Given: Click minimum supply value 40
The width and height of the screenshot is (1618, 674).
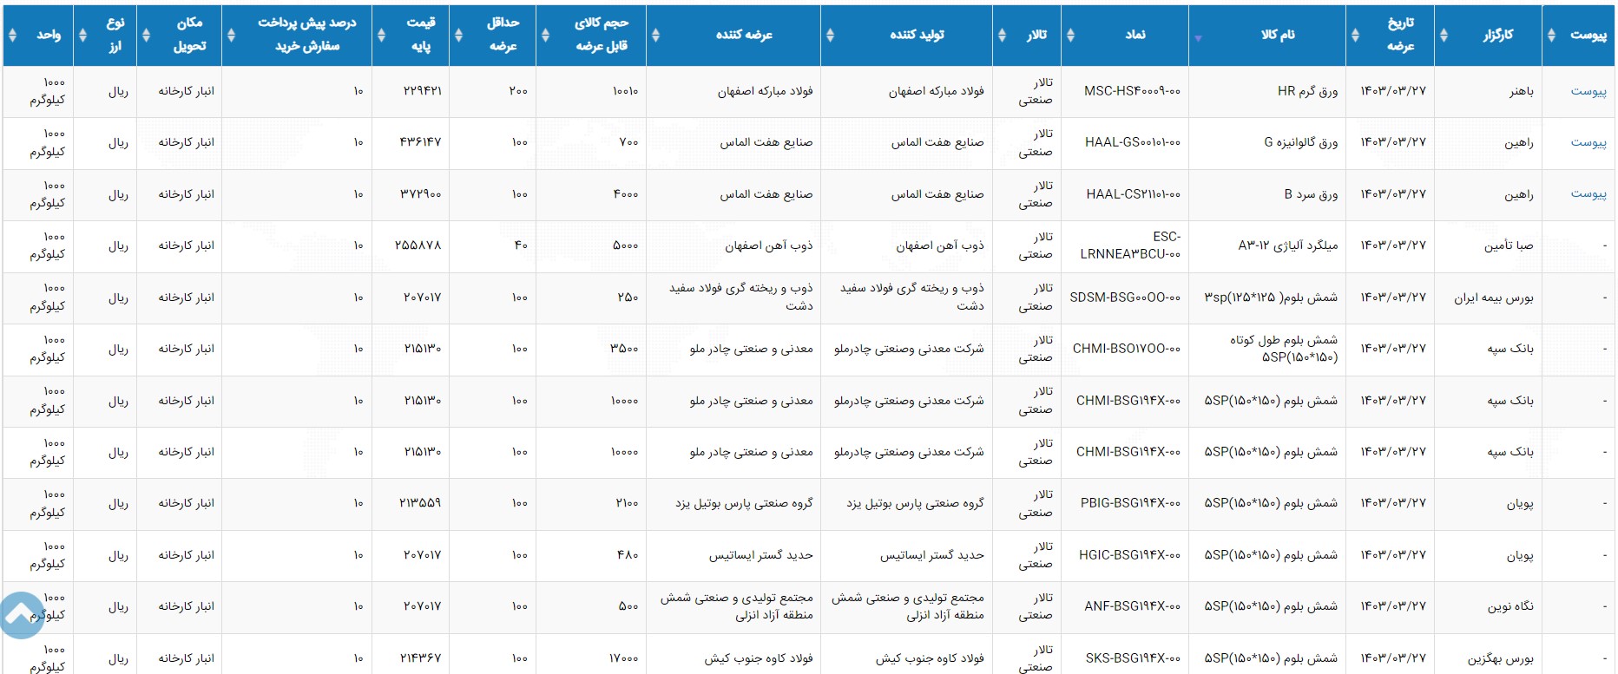Looking at the screenshot, I should (521, 245).
